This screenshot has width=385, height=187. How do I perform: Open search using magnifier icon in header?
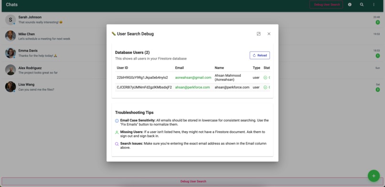point(362,4)
